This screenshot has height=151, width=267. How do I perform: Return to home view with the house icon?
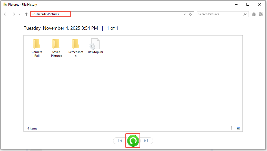click(x=254, y=14)
